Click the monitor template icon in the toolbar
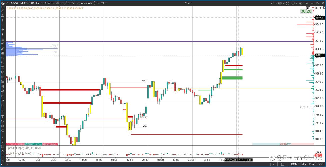Screen dimensions: 326x167 click(x=57, y=3)
